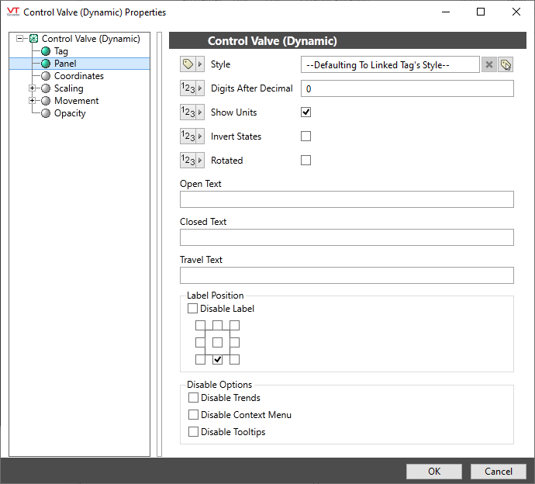Enable the Invert States checkbox
535x484 pixels.
tap(305, 137)
